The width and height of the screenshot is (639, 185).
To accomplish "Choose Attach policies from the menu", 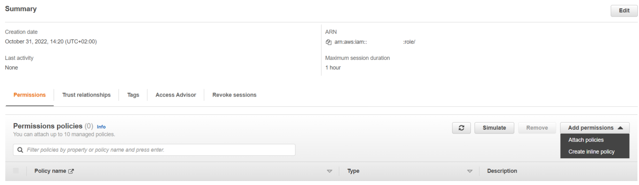I will coord(586,140).
